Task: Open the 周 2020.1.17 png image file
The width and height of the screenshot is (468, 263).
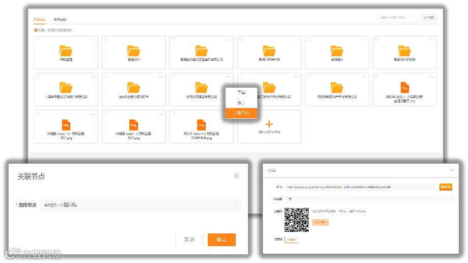Action: pyautogui.click(x=405, y=88)
